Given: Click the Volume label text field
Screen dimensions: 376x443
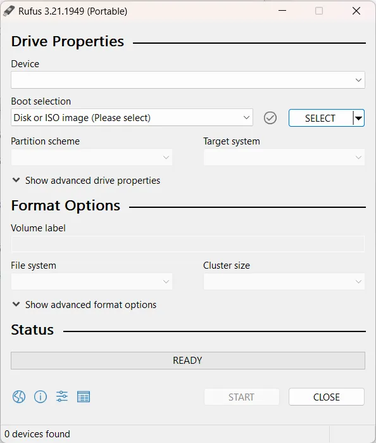Looking at the screenshot, I should coord(188,244).
